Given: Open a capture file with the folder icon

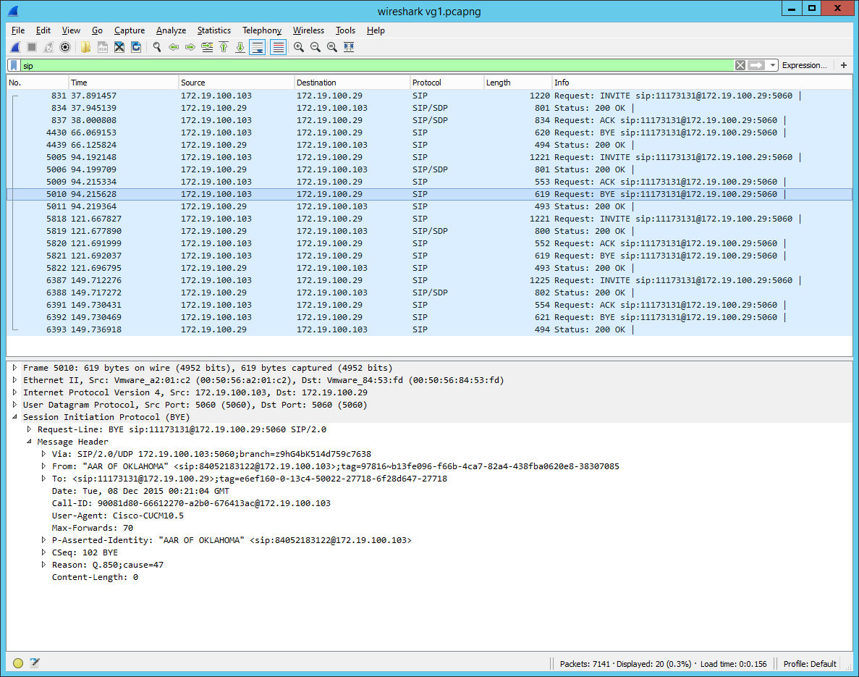Looking at the screenshot, I should pyautogui.click(x=85, y=47).
